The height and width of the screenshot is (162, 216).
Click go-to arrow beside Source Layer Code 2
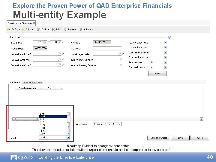[x=63, y=59]
